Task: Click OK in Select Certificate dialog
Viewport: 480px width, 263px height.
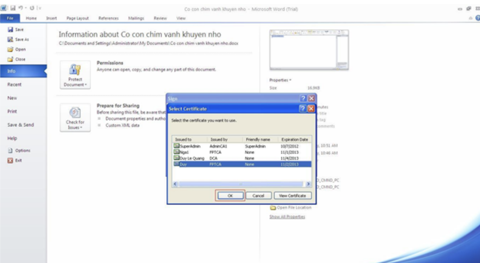Action: pyautogui.click(x=230, y=196)
